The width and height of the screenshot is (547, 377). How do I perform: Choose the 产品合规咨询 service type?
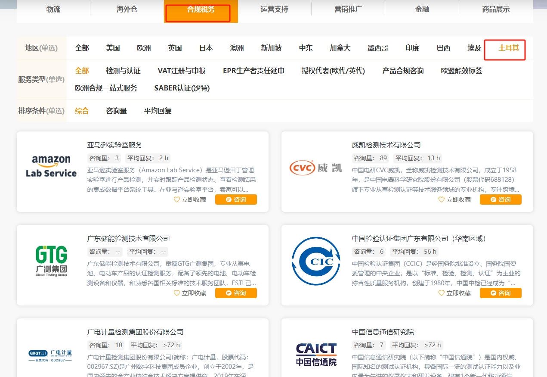tap(403, 71)
